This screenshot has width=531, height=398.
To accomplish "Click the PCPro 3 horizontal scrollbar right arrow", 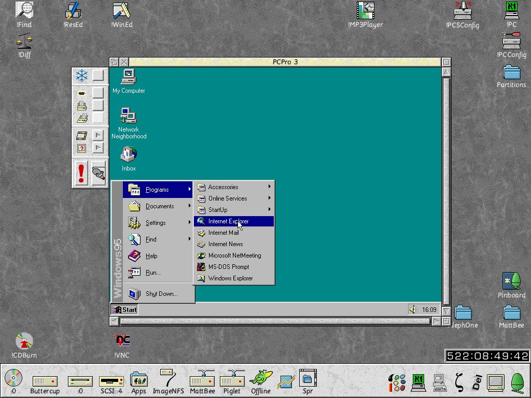I will click(437, 321).
